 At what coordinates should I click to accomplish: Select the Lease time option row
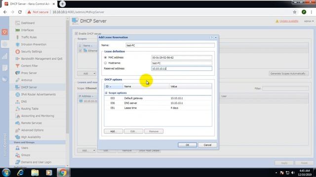pyautogui.click(x=158, y=108)
